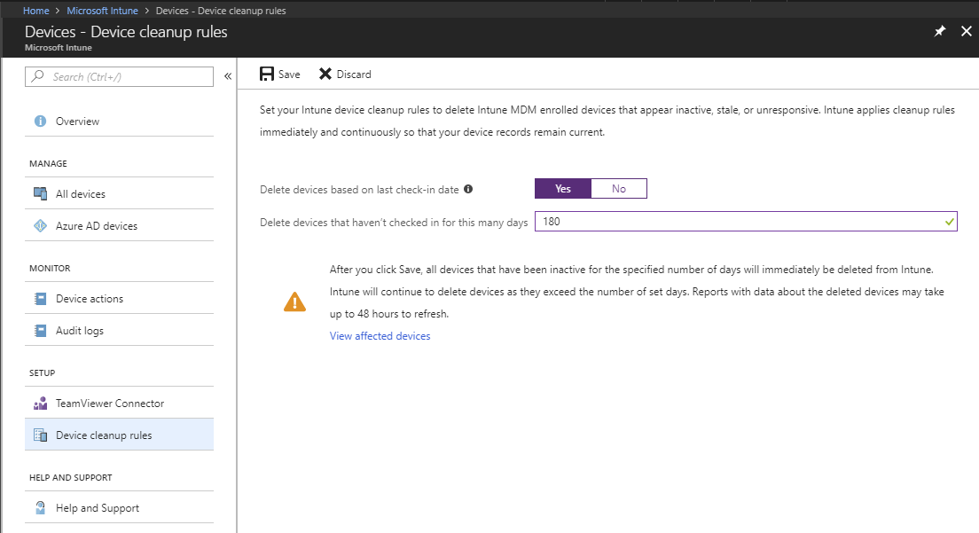Open Audit logs in sidebar

click(x=79, y=331)
